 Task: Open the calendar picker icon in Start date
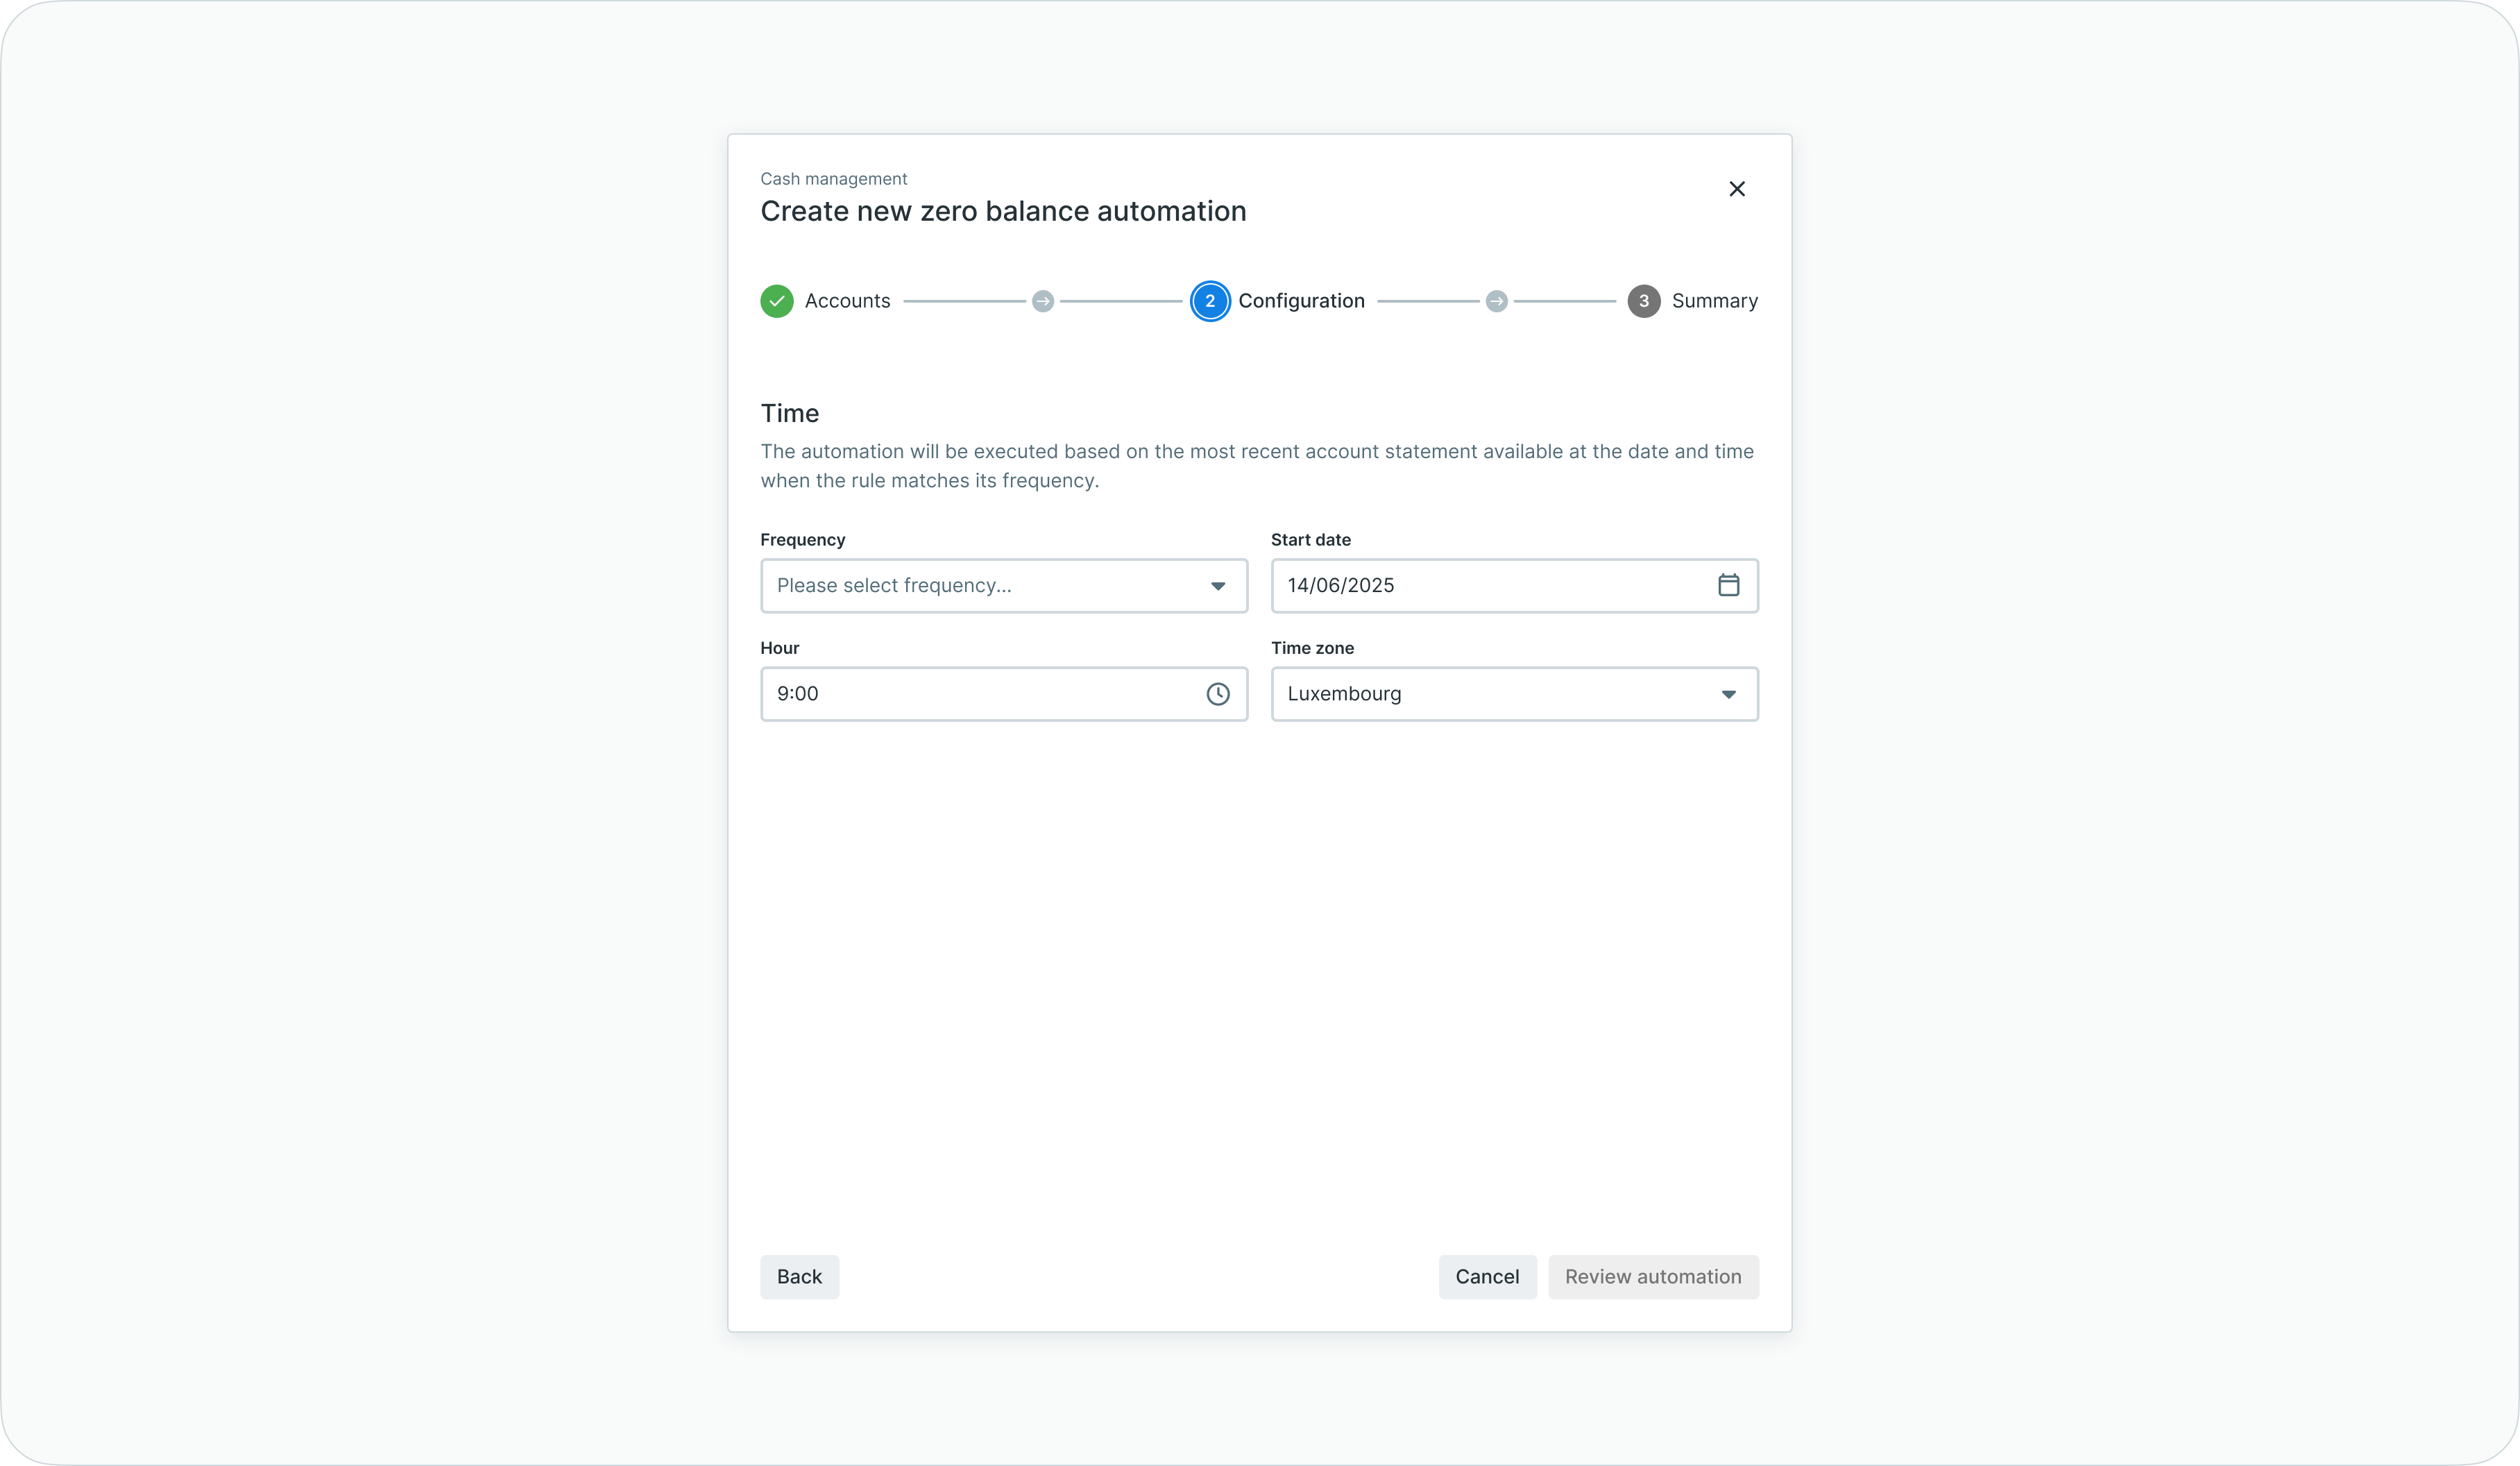point(1728,585)
